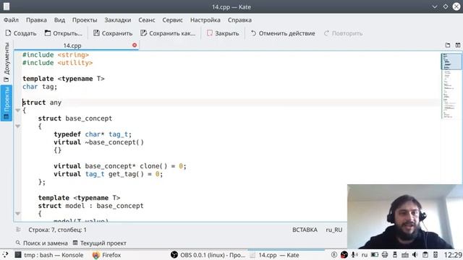Image resolution: width=463 pixels, height=260 pixels.
Task: Click the indentation icon in the status bar
Action: pyautogui.click(x=18, y=230)
